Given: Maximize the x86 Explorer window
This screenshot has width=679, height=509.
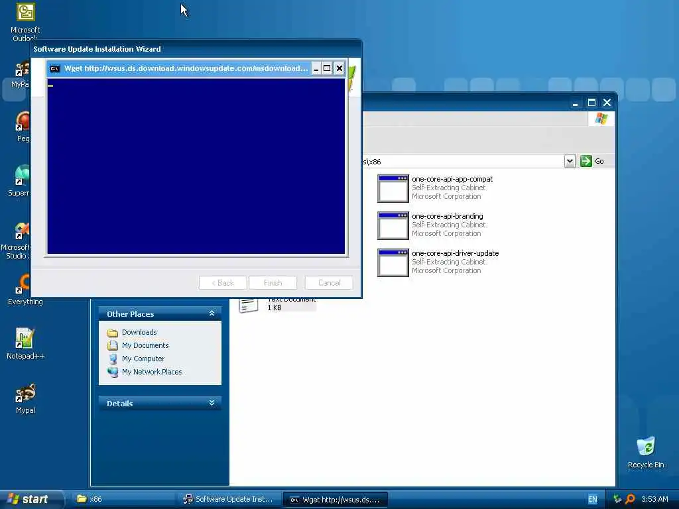Looking at the screenshot, I should tap(591, 103).
